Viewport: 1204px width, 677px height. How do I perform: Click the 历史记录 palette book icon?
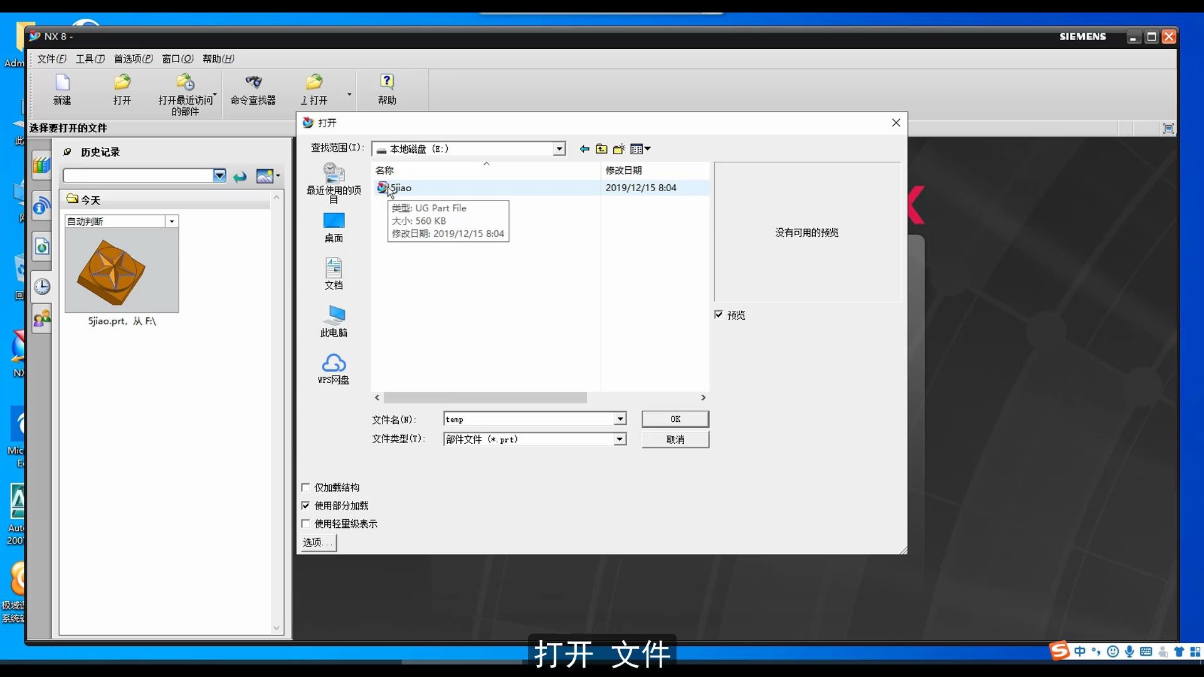pyautogui.click(x=66, y=152)
